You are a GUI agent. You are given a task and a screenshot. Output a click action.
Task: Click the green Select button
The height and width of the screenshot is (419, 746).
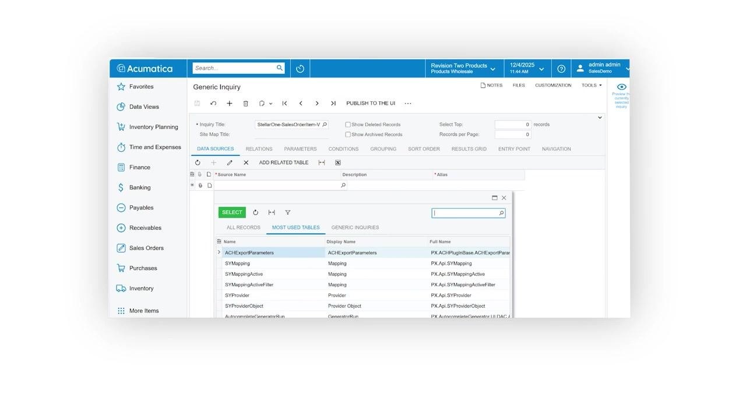[x=232, y=212]
